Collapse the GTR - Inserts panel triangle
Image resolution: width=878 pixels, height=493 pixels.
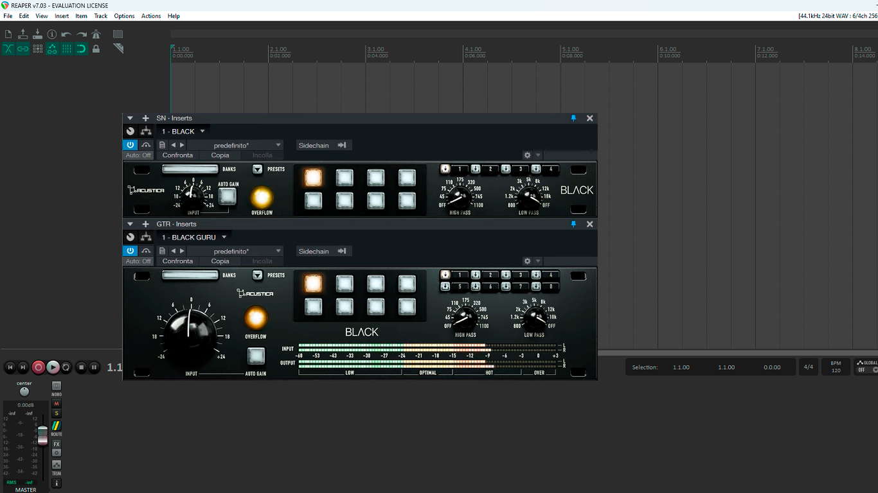point(130,224)
